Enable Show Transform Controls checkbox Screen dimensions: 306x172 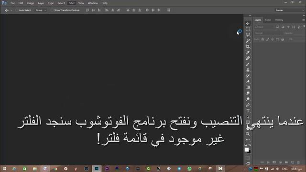[52, 10]
